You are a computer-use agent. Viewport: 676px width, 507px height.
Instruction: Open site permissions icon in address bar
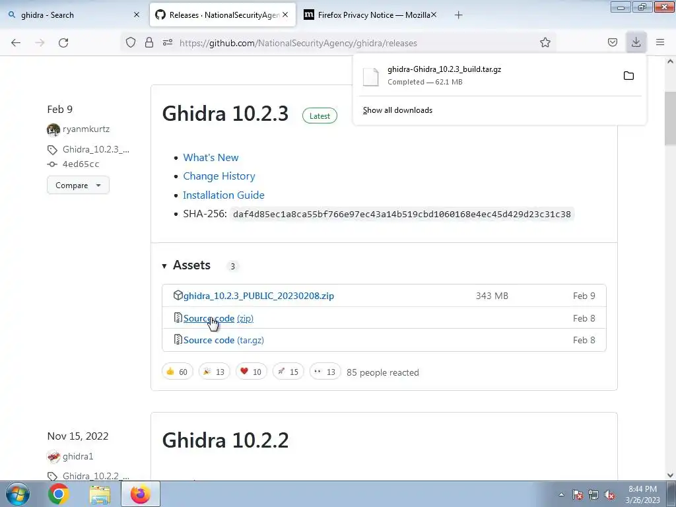(168, 42)
